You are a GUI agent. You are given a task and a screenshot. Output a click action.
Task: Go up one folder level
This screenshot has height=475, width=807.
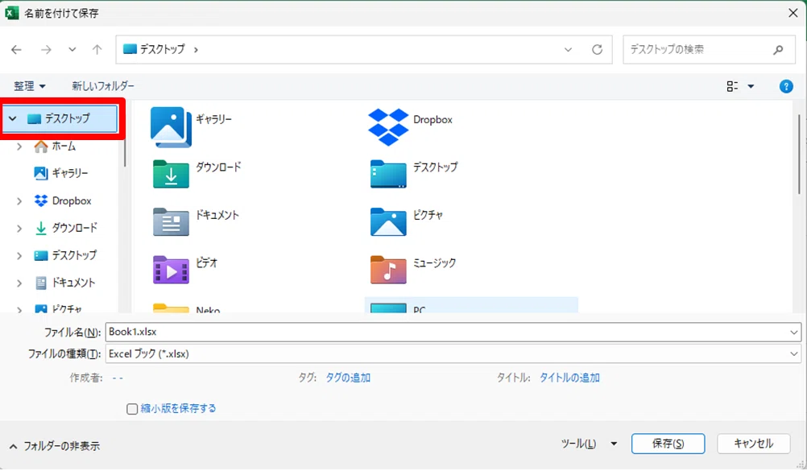tap(97, 49)
